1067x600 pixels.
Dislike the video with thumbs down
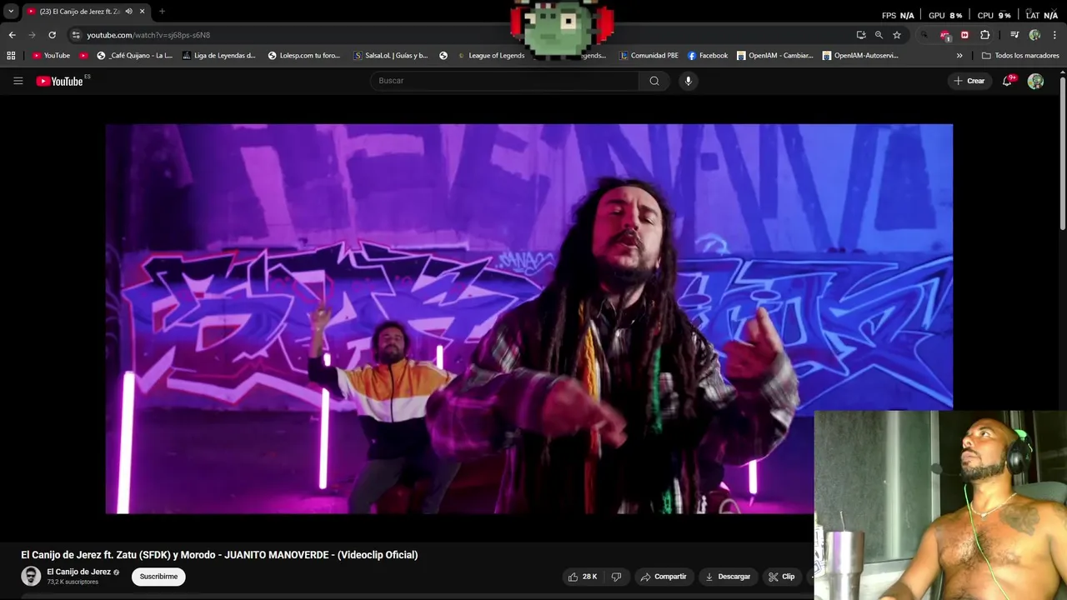pos(617,577)
